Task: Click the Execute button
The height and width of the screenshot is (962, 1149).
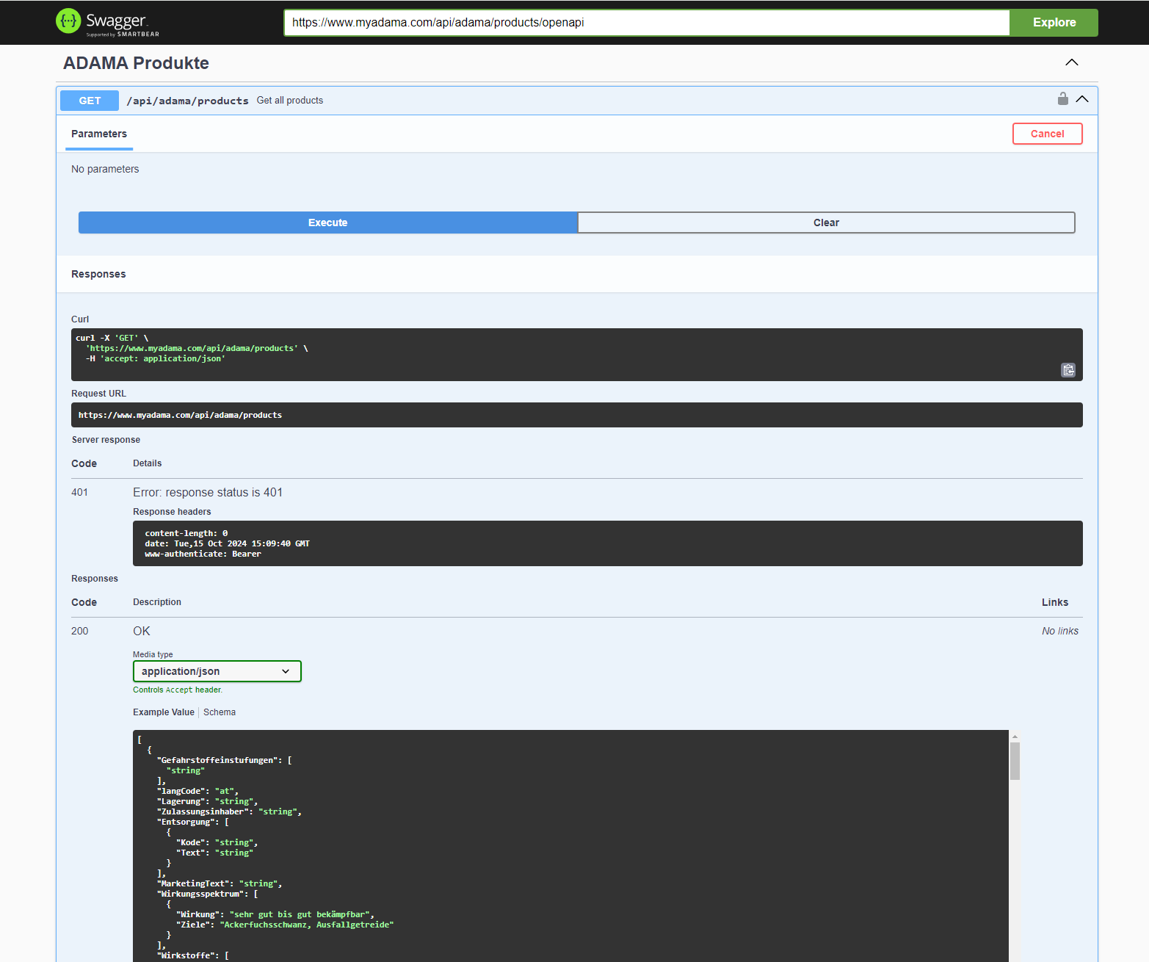Action: pos(327,223)
